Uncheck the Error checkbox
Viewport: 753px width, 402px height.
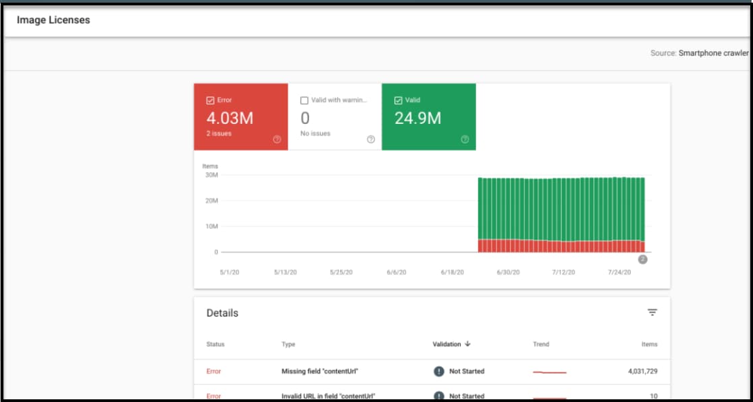(210, 100)
